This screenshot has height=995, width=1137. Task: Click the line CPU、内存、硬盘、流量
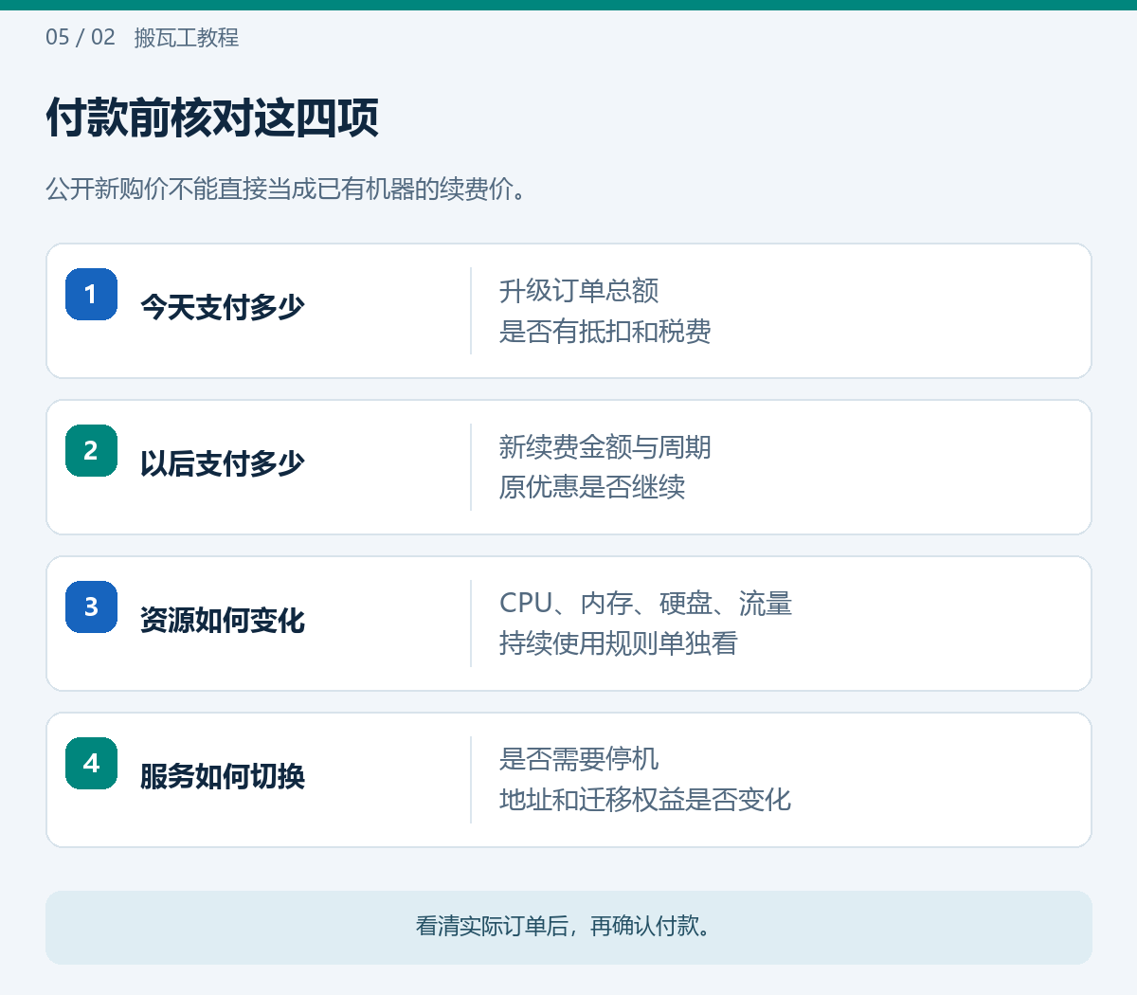pos(645,604)
